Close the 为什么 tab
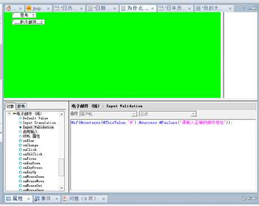 tap(153, 8)
